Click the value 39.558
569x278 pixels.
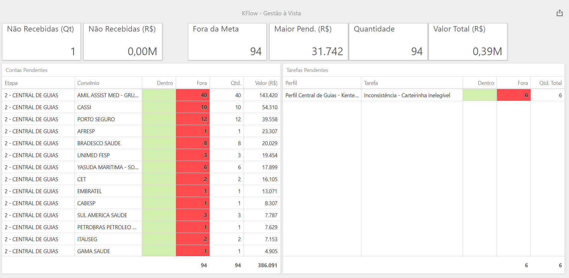tap(270, 119)
